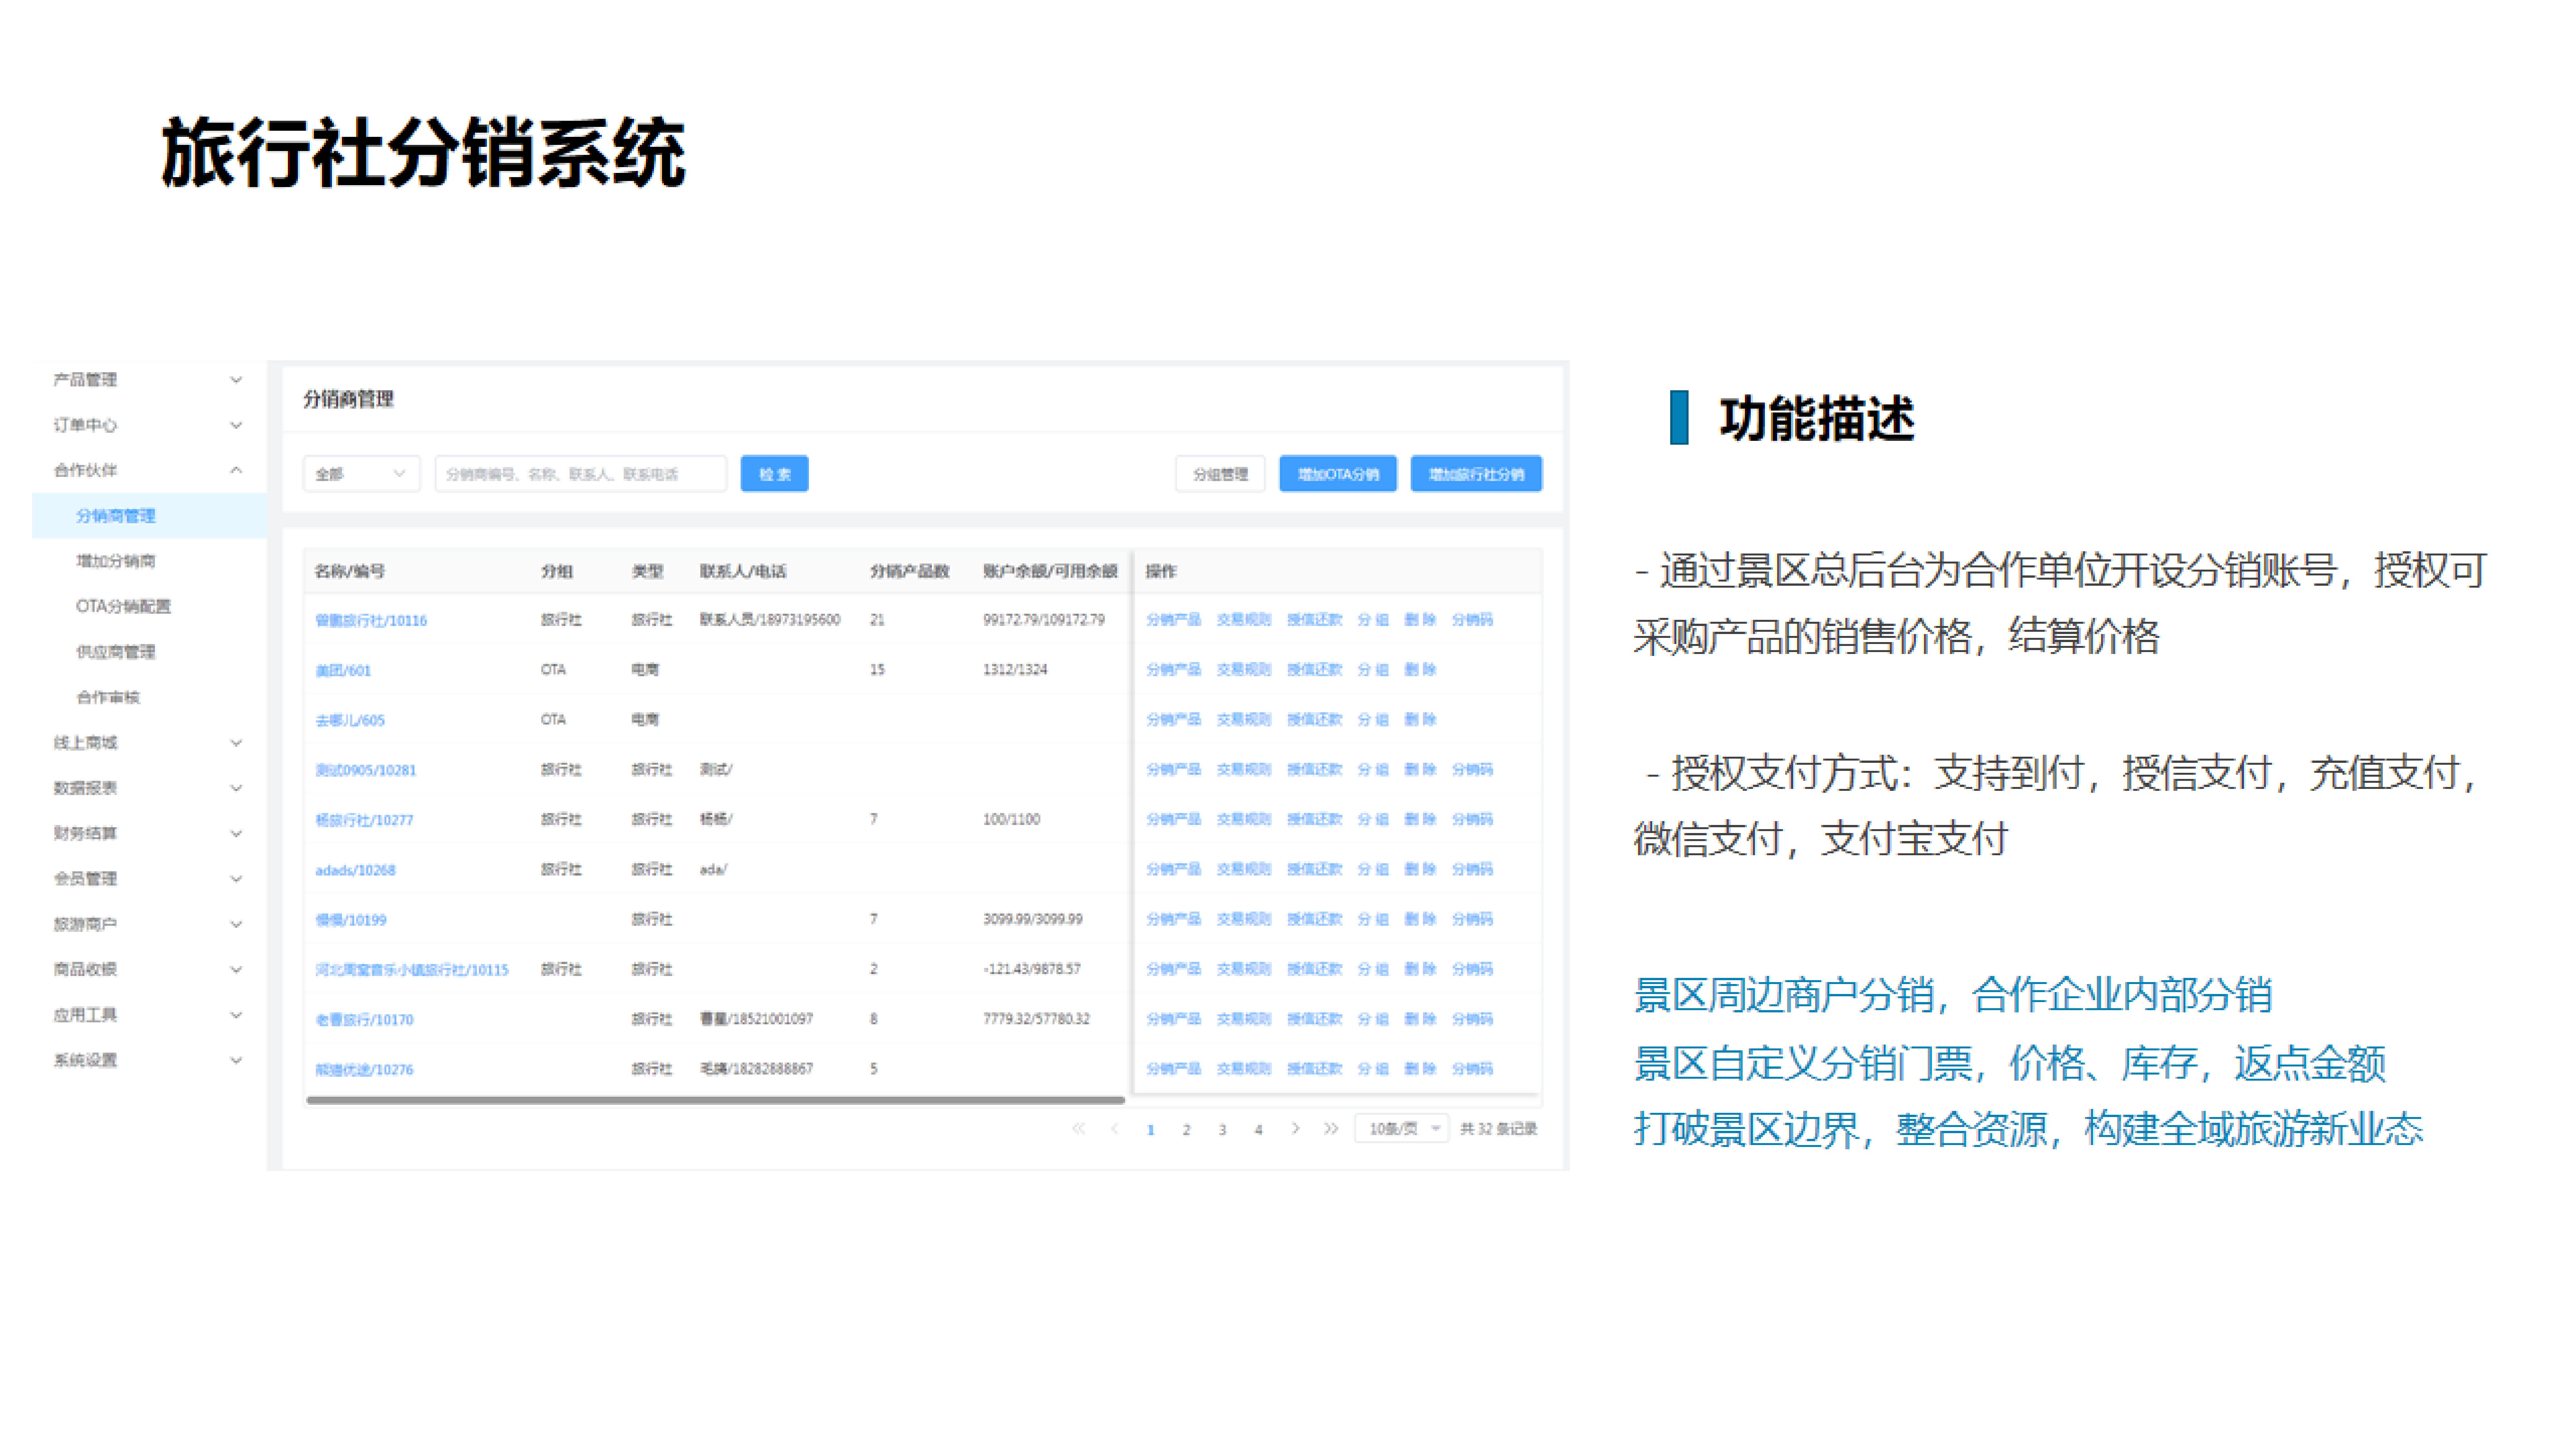This screenshot has width=2576, height=1449.
Task: Select 增加分销商 in sidebar
Action: (x=116, y=561)
